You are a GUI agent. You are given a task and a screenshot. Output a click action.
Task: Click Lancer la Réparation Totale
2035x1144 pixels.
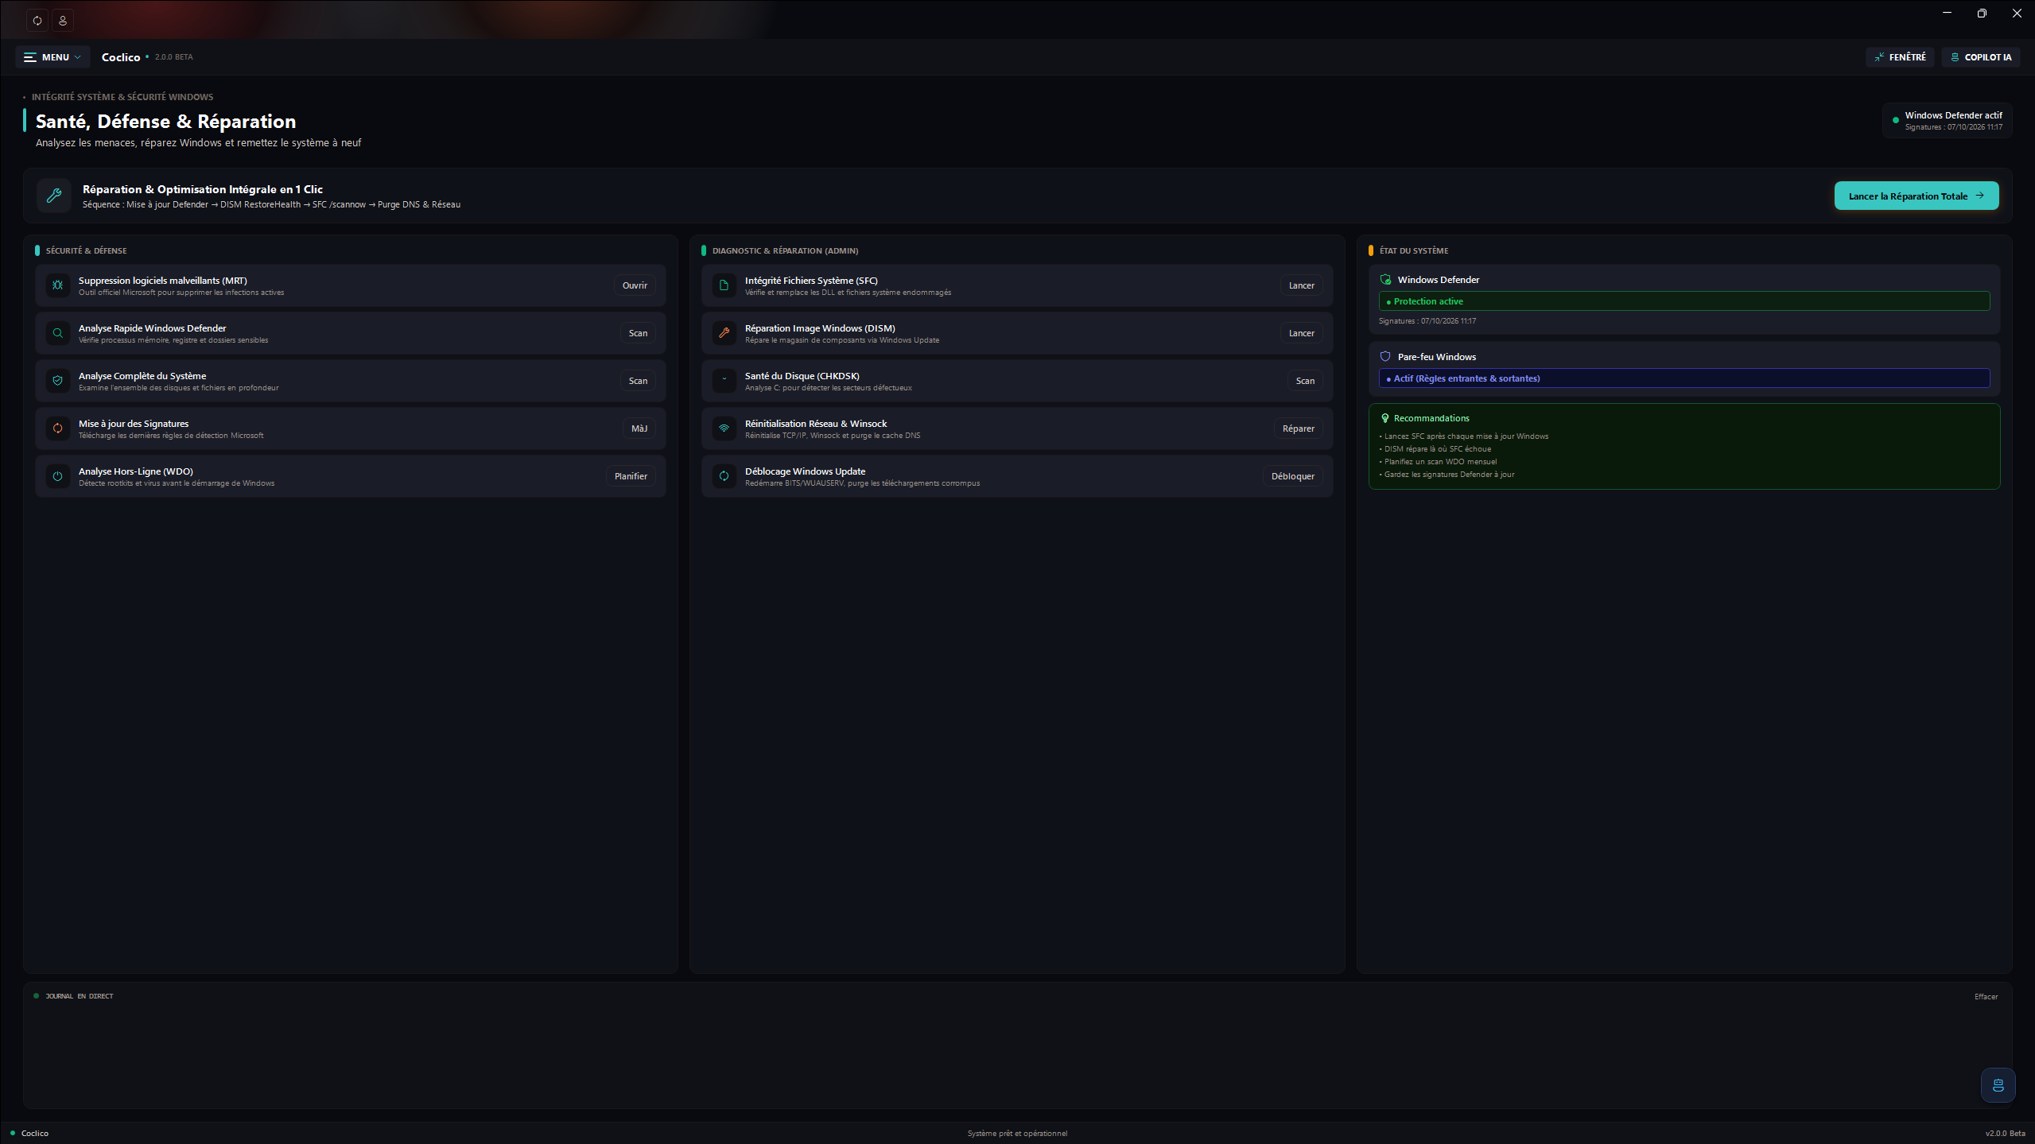(x=1916, y=196)
